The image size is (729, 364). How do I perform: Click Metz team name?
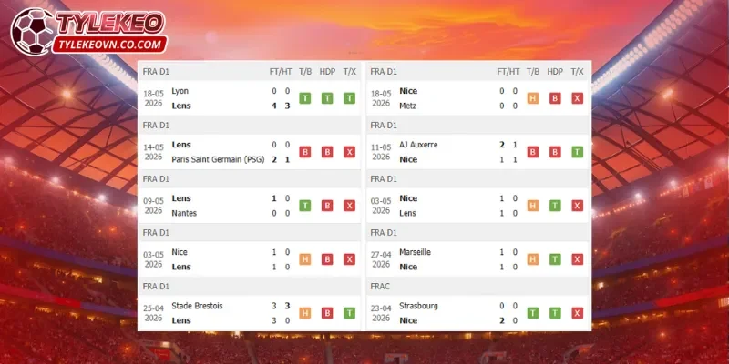coord(407,106)
